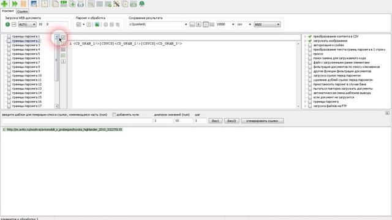Toggle checkbox границы парсинга 5
Viewport: 392px width, 220px height.
(9, 54)
